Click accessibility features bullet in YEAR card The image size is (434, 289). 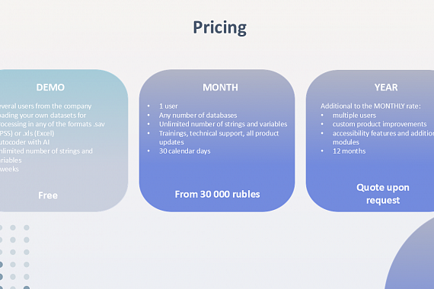point(383,138)
